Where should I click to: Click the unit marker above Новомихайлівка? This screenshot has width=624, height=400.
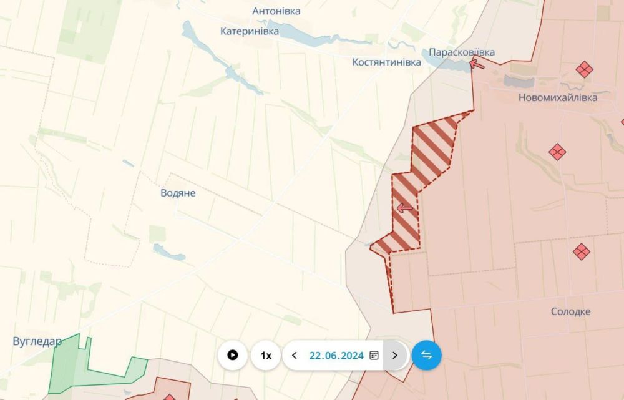tap(584, 70)
